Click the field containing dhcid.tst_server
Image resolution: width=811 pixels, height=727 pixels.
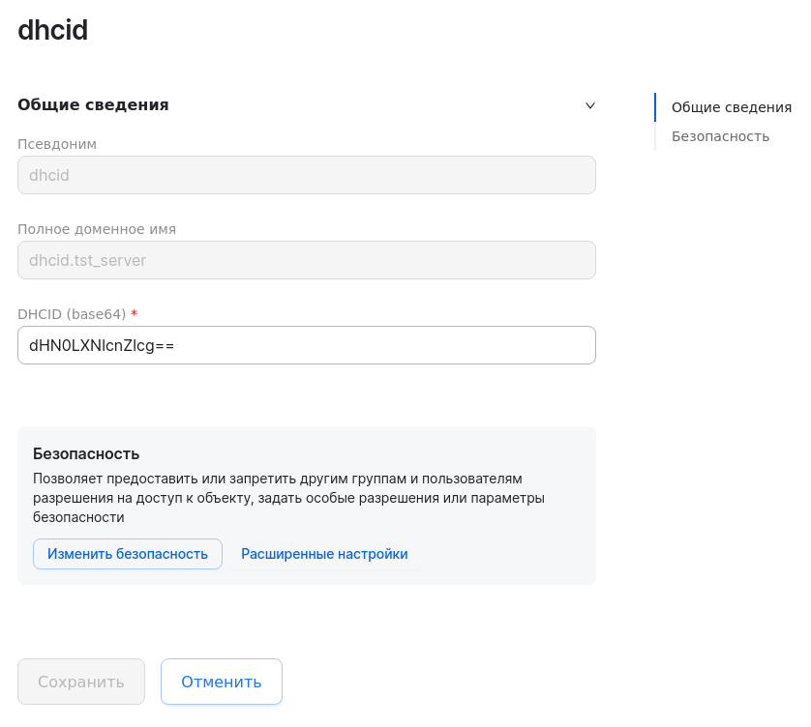click(306, 259)
